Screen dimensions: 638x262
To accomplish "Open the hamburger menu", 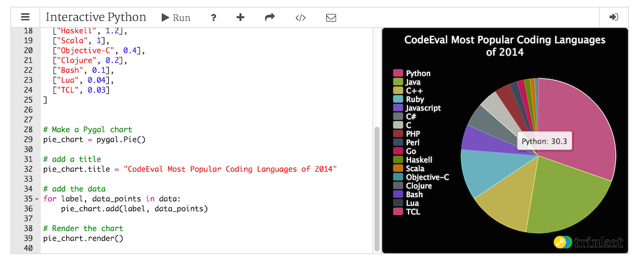I will [x=25, y=17].
